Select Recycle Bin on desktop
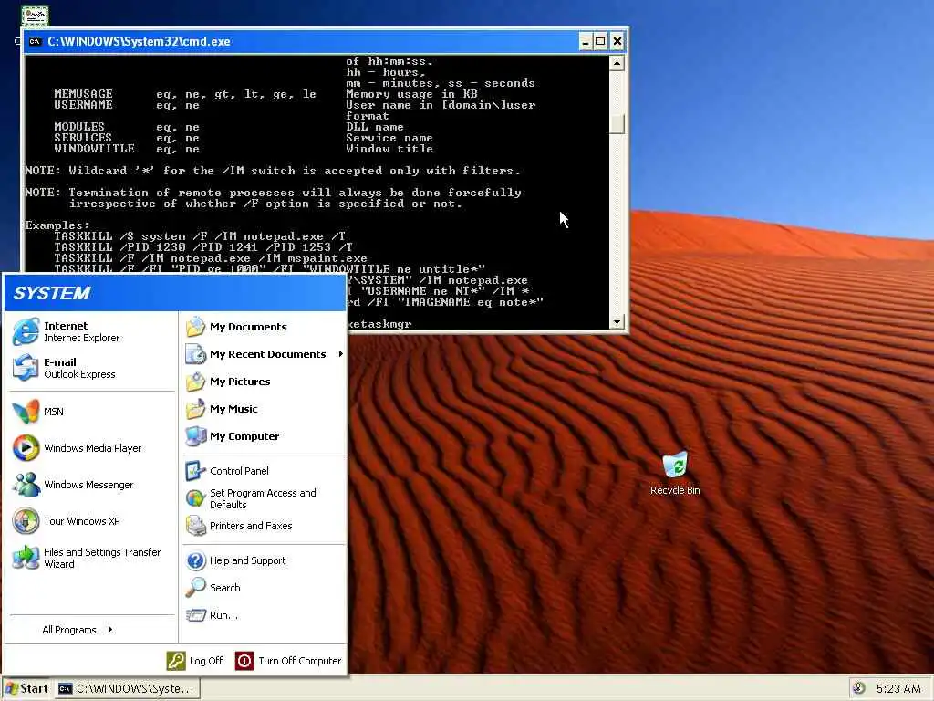Viewport: 934px width, 701px height. point(675,474)
